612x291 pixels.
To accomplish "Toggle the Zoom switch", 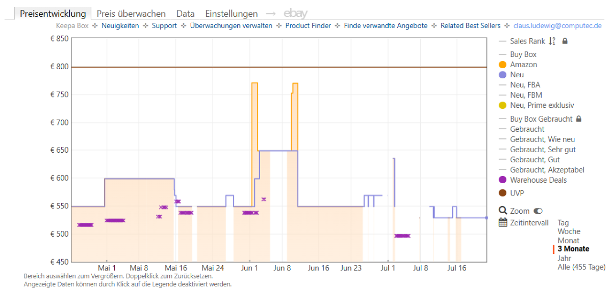I will click(x=538, y=211).
